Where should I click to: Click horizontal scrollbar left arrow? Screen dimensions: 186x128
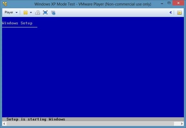tap(4, 123)
